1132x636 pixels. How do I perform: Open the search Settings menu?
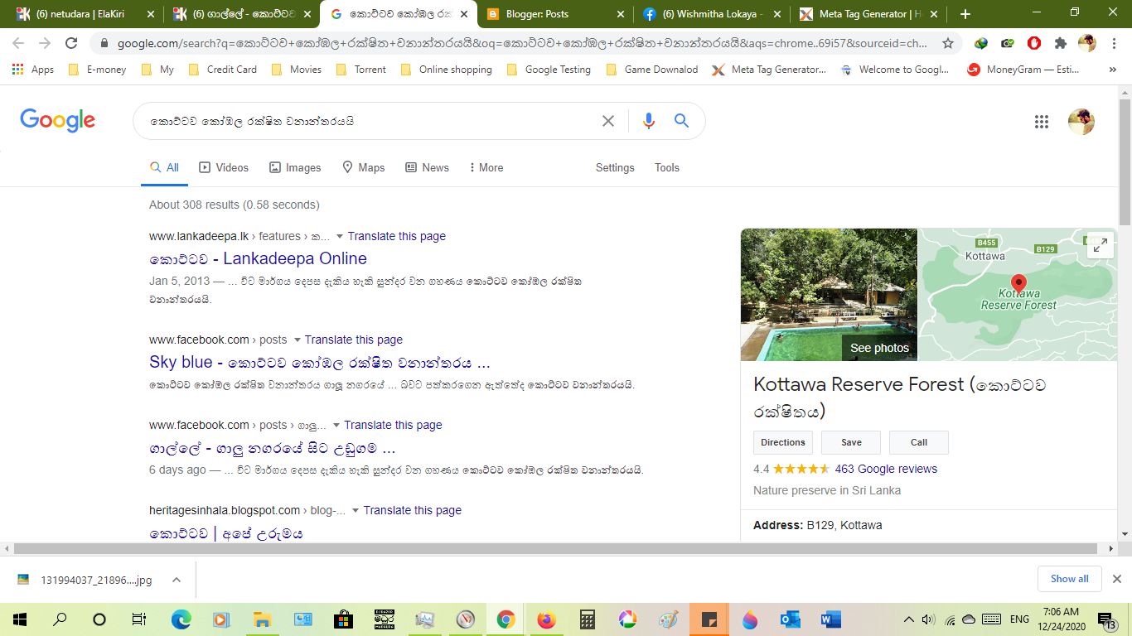click(615, 167)
